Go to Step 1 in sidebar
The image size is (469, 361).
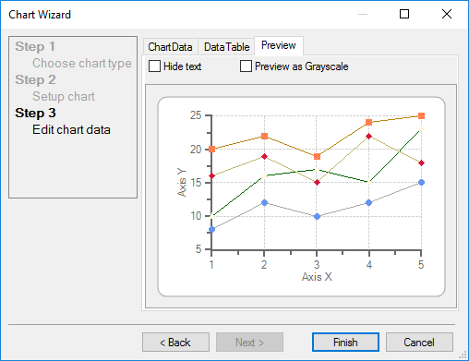[35, 46]
